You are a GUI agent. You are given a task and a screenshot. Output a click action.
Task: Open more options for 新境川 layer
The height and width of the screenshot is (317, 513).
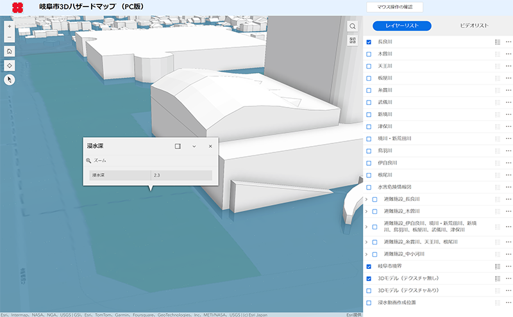pyautogui.click(x=508, y=115)
